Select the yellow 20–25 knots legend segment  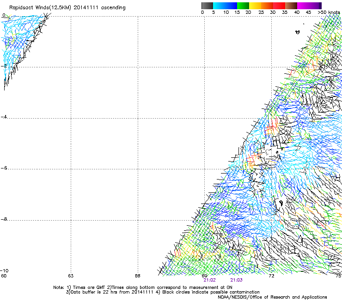[x=255, y=6]
